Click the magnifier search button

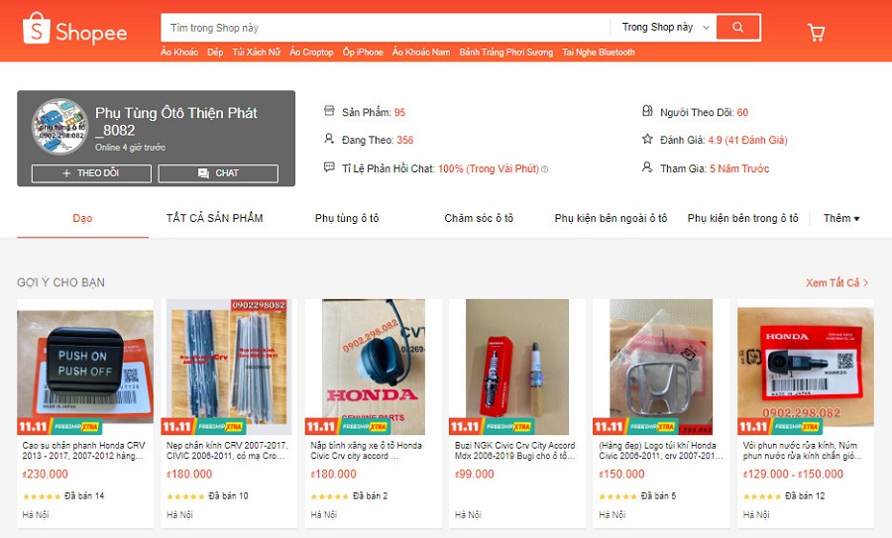[x=737, y=28]
